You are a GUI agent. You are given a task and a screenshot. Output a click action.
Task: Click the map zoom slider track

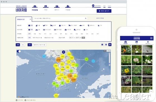point(109,59)
